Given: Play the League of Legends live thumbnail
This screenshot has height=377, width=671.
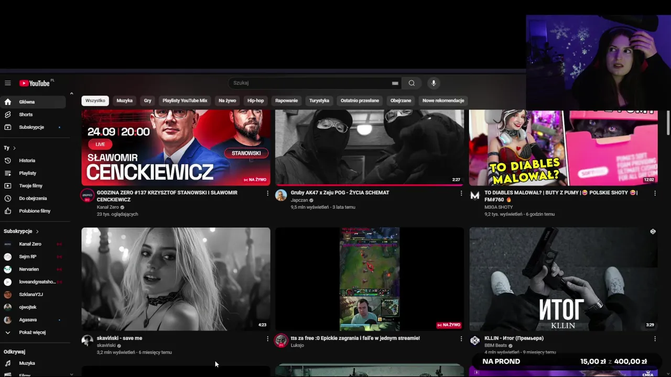Looking at the screenshot, I should point(370,279).
